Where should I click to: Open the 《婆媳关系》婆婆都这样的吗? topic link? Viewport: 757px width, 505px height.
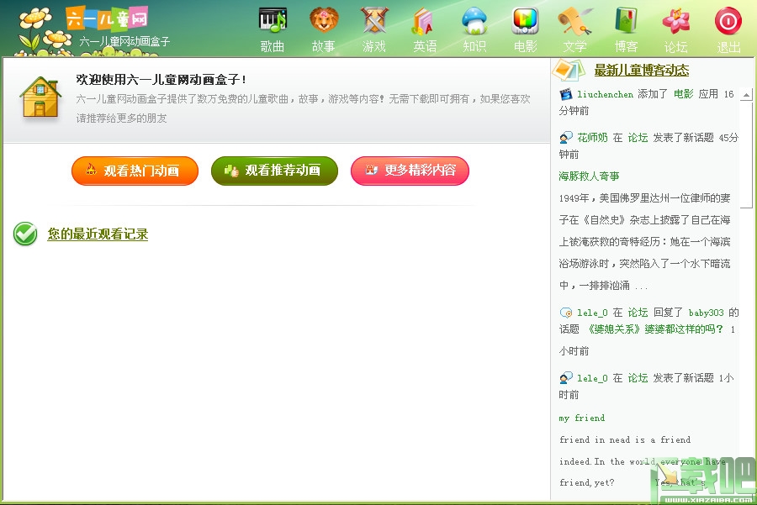point(654,329)
